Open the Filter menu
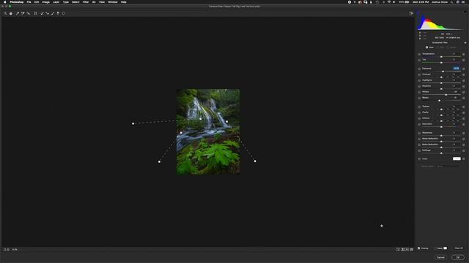 tap(86, 2)
